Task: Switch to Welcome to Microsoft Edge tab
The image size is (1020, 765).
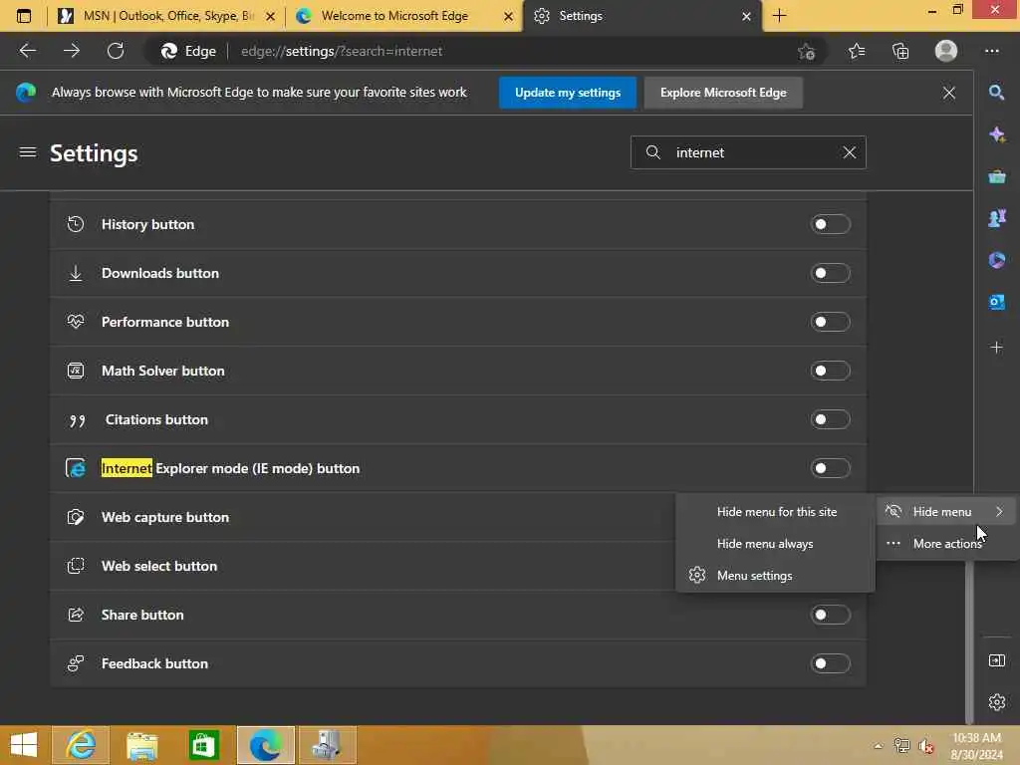Action: (403, 16)
